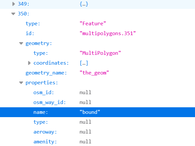Select the highlighted name row
Screen dimensions: 195x146
tap(98, 112)
